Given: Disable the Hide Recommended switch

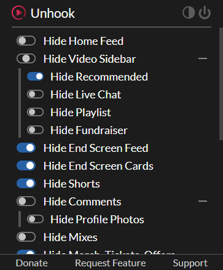Looking at the screenshot, I should click(35, 76).
